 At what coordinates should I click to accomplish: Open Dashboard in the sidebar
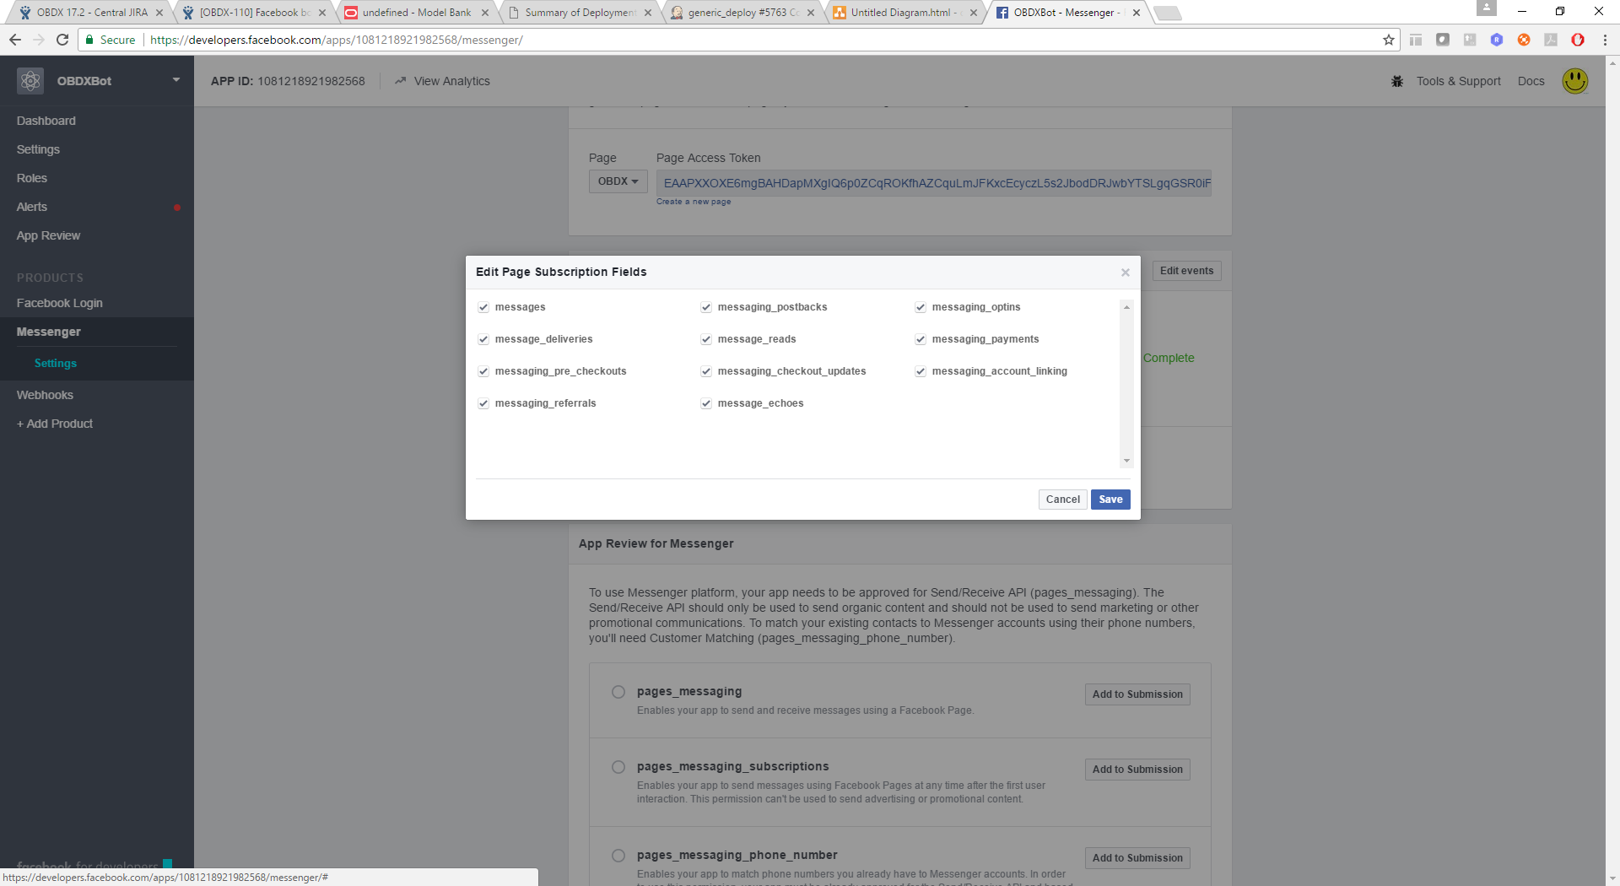[46, 121]
